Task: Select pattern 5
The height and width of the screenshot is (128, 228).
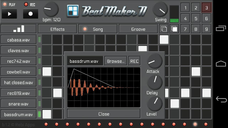Action: pos(196,18)
